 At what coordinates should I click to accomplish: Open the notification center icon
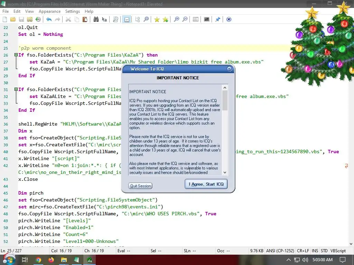(x=343, y=260)
